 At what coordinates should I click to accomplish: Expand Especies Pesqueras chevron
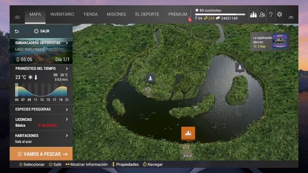[67, 110]
